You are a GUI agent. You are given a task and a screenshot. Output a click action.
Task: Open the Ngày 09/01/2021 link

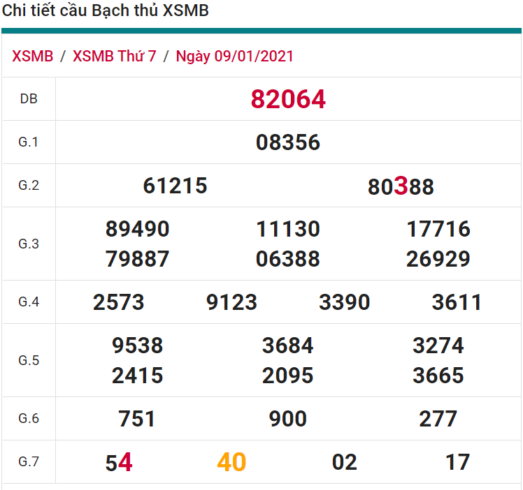coord(235,57)
